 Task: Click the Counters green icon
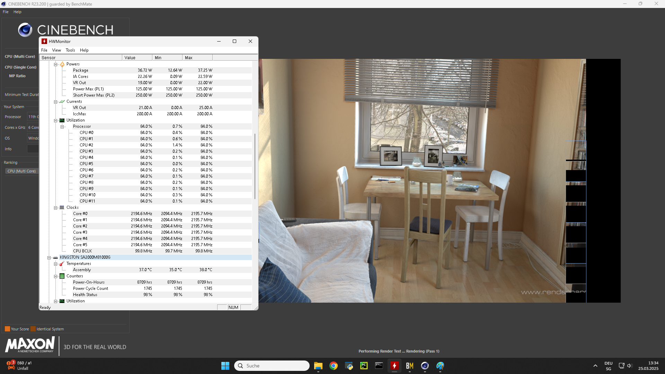click(x=62, y=276)
